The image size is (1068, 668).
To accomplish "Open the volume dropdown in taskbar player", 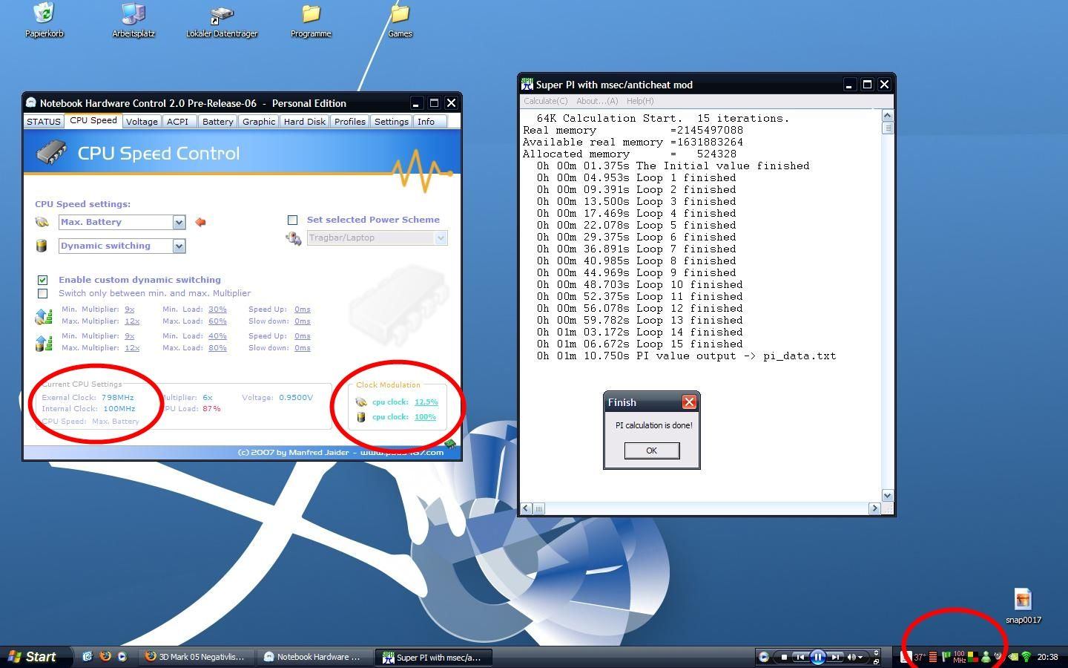I will pos(860,657).
